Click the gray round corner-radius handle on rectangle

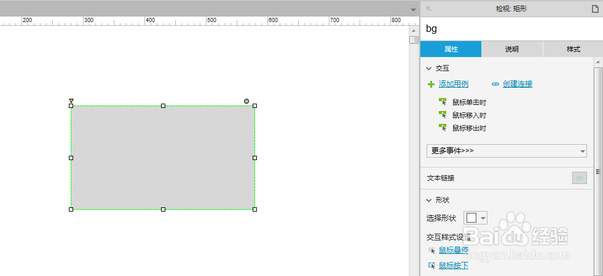pos(246,101)
